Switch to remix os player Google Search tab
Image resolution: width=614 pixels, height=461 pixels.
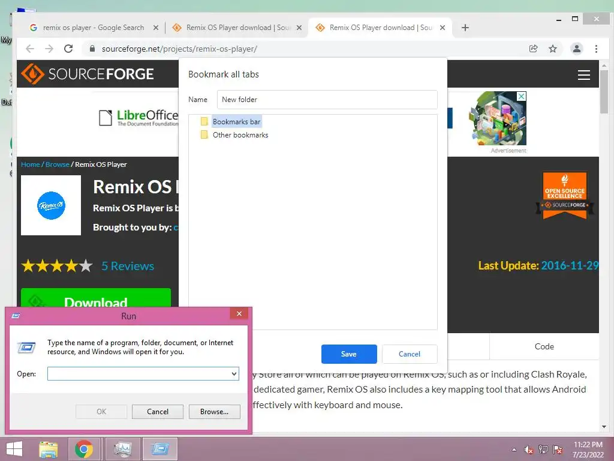coord(93,28)
